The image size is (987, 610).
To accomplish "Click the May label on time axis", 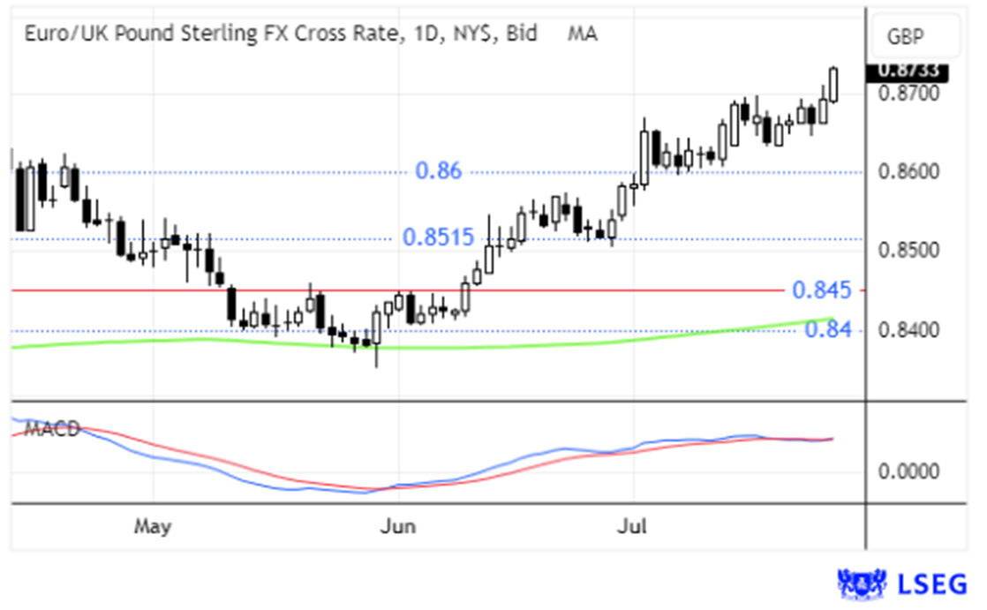I will point(152,527).
